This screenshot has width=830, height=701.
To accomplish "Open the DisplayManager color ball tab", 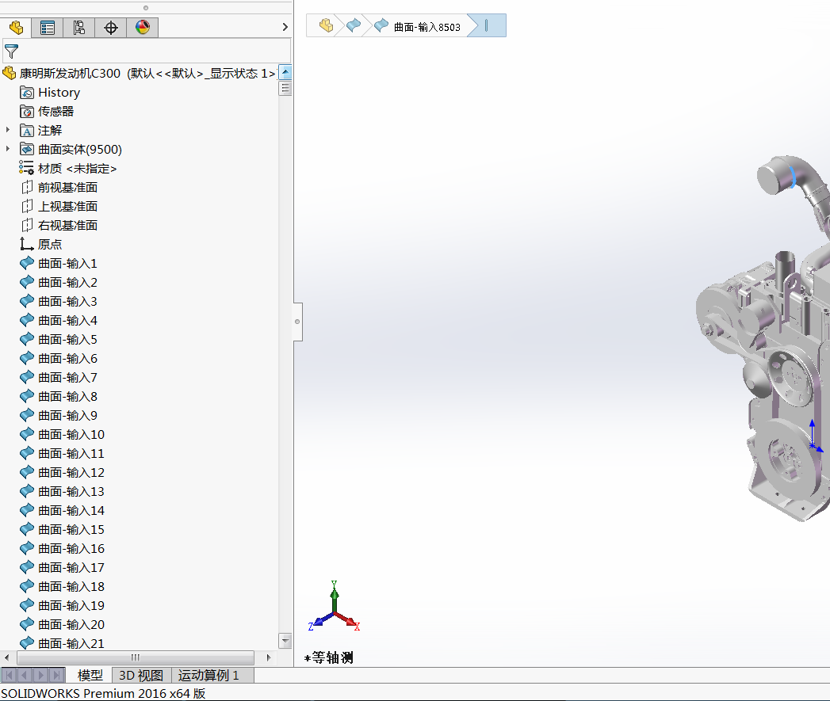I will 143,28.
